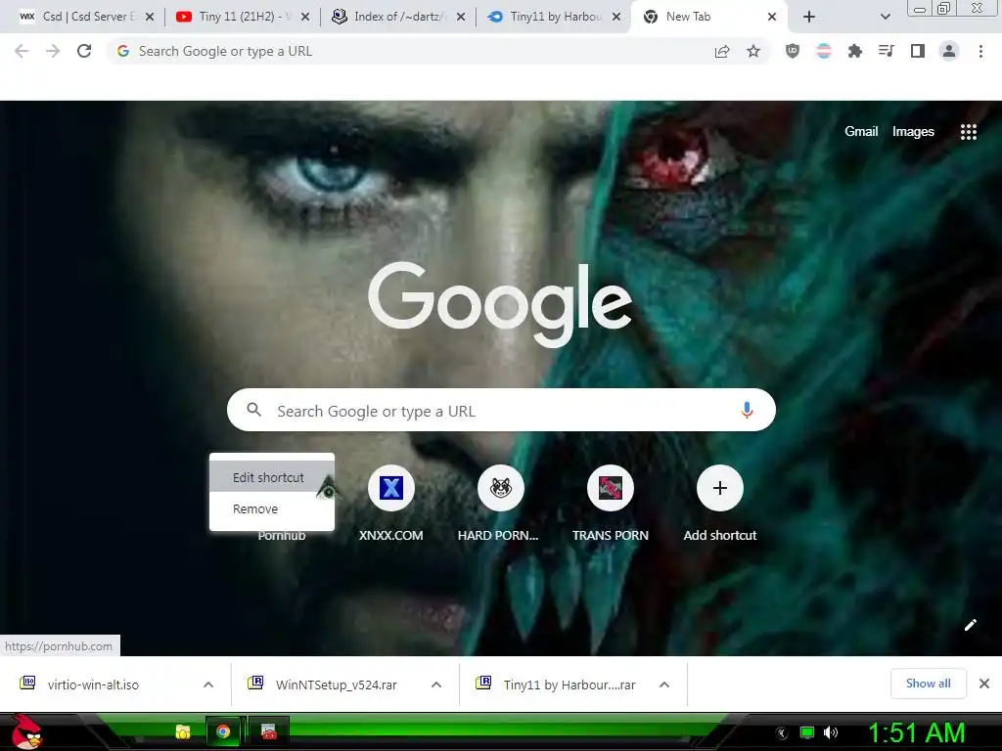This screenshot has width=1002, height=751.
Task: Click the Google search box on page
Action: coord(502,410)
